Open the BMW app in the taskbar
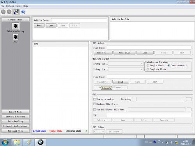 [41, 142]
